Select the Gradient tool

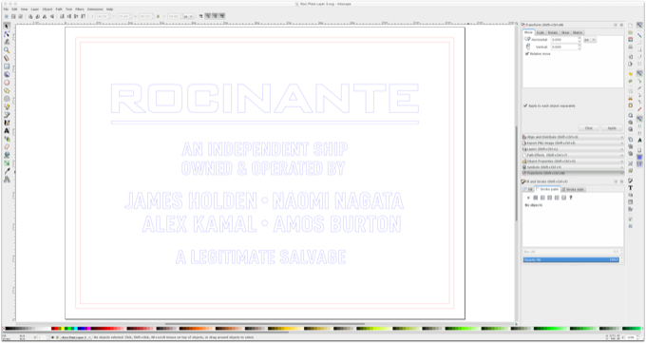[x=7, y=163]
